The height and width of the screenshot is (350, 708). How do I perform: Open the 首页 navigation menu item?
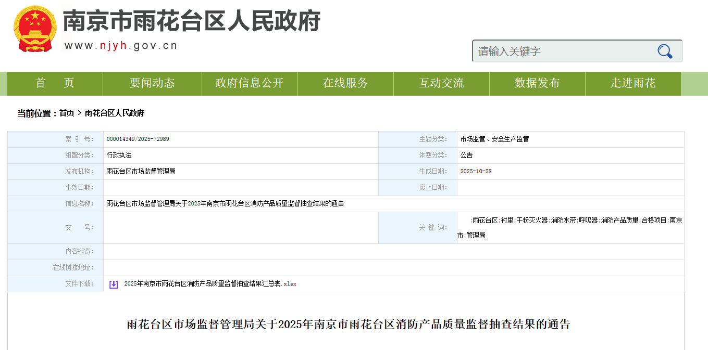tap(55, 83)
